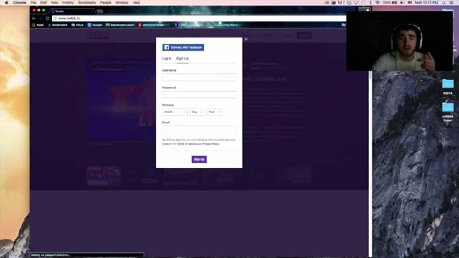This screenshot has width=459, height=258.
Task: Click the Connect with Facebook button
Action: (x=183, y=47)
